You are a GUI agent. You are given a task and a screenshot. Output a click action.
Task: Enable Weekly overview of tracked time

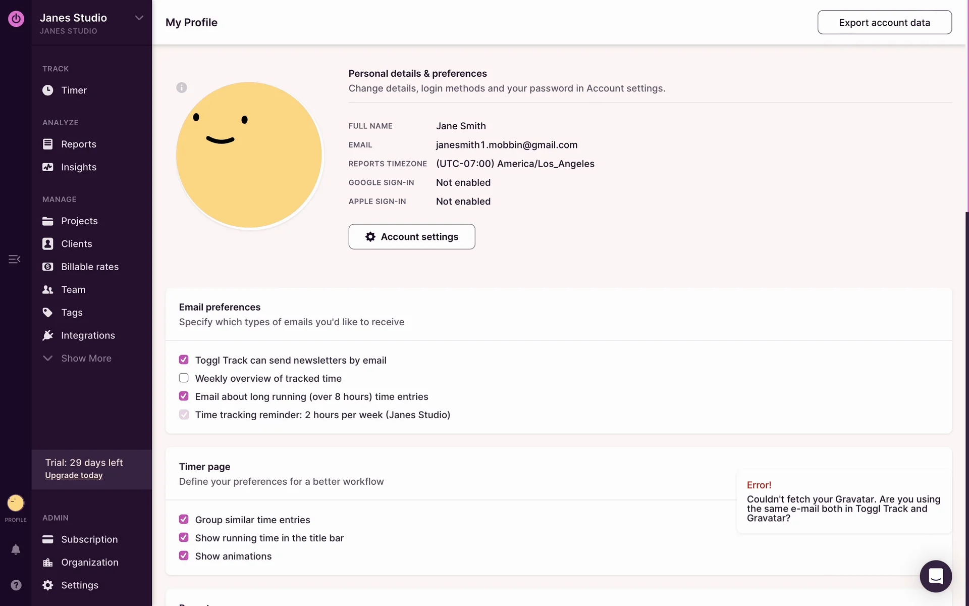[x=184, y=378]
